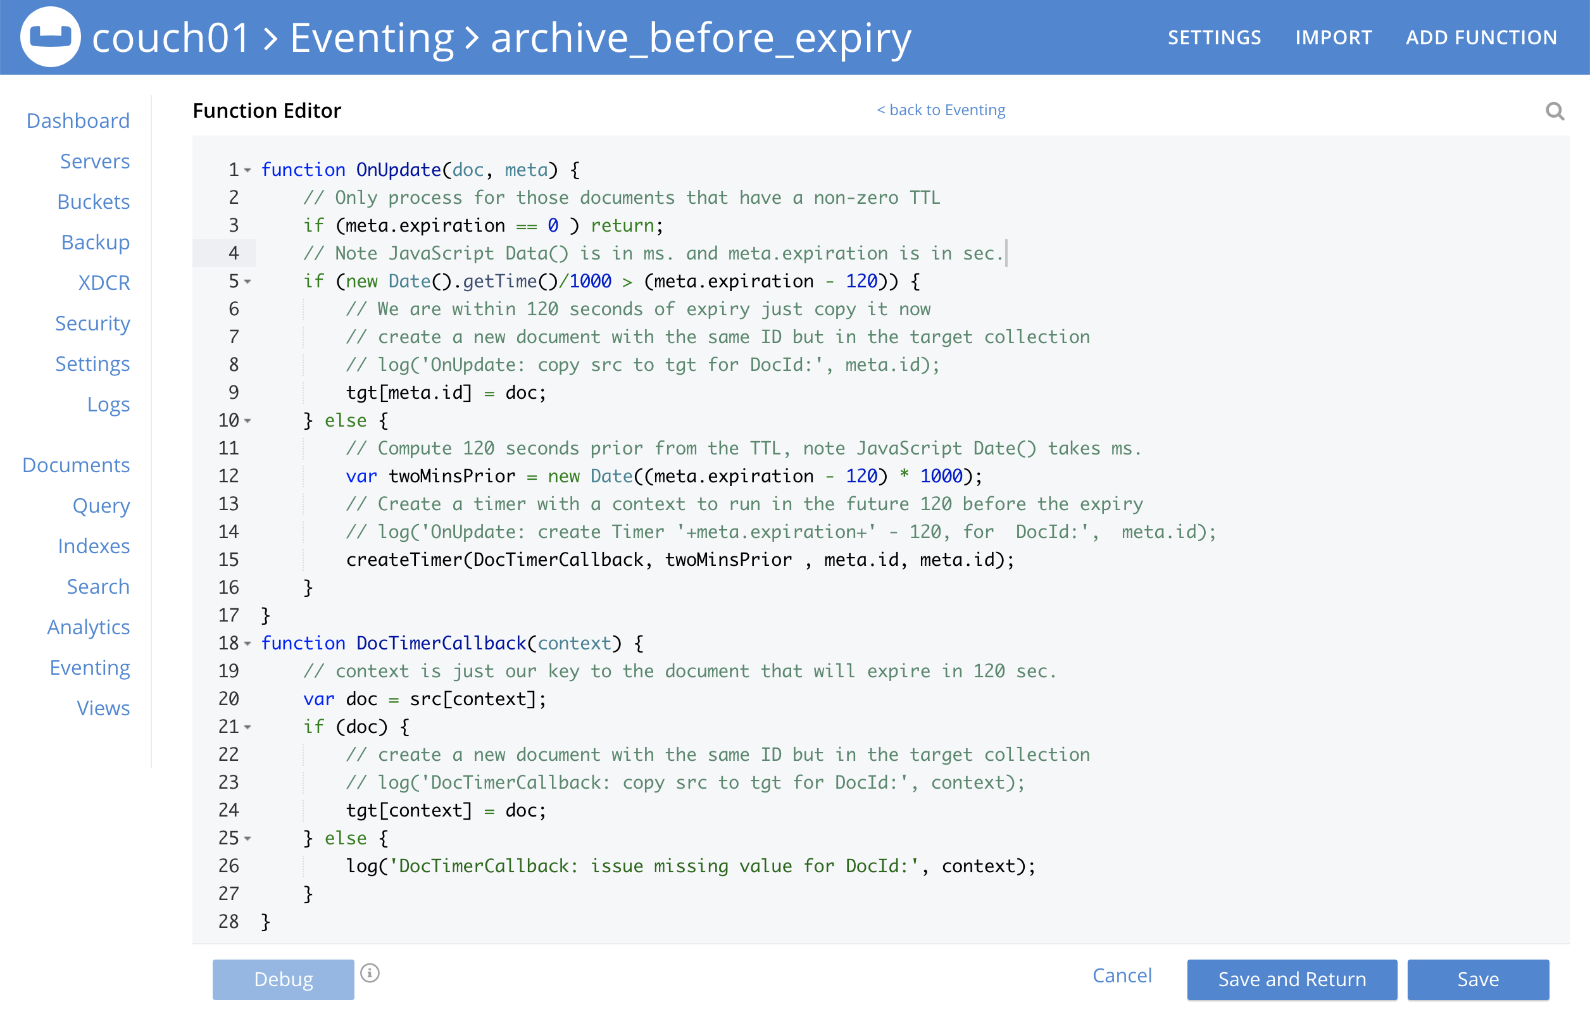
Task: Open the search magnifier in the Function Editor
Action: coord(1556,111)
